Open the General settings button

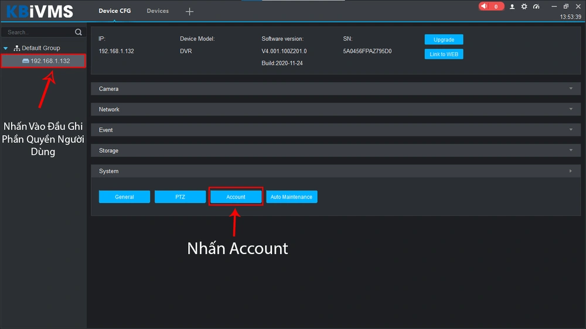[124, 197]
